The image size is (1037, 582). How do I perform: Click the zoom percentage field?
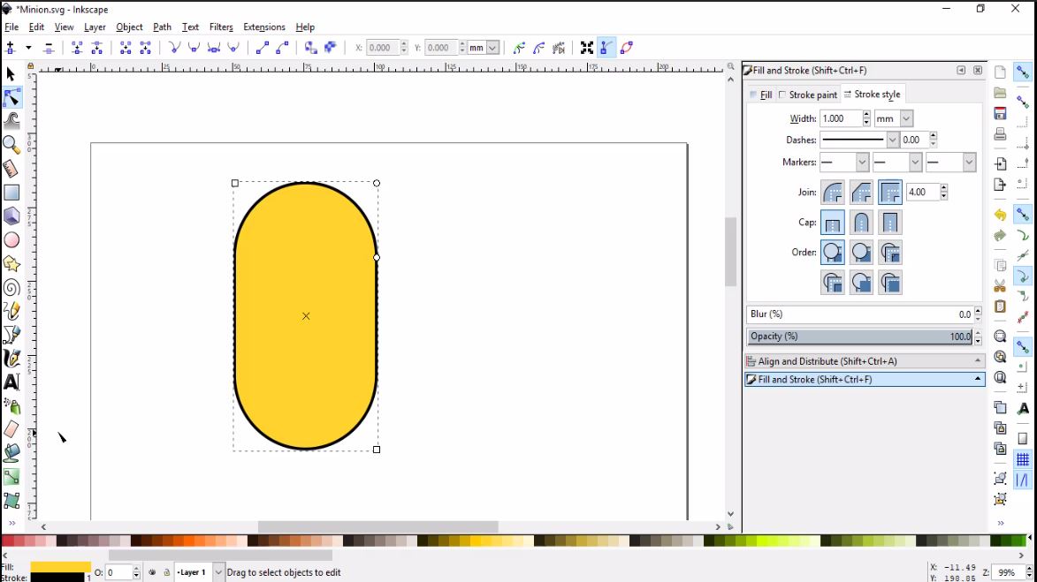point(1007,572)
